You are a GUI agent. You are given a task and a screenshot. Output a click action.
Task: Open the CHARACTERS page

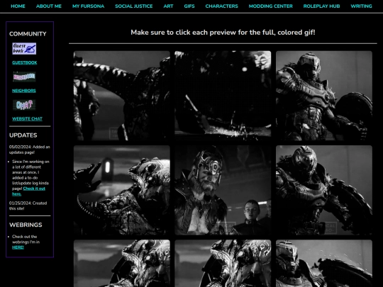[221, 6]
